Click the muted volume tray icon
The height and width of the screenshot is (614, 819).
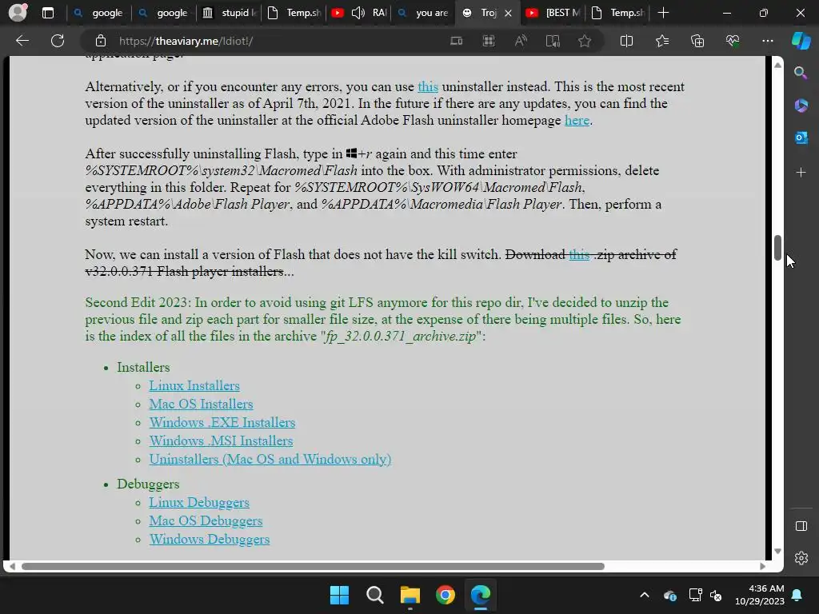pyautogui.click(x=716, y=595)
